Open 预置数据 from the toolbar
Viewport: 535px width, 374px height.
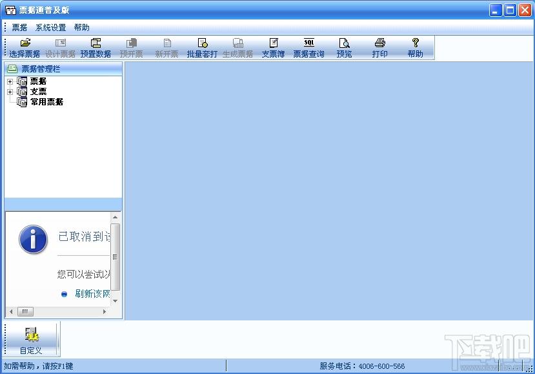[96, 48]
